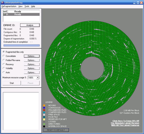Open Options for Auto
This screenshot has height=134, width=144.
pos(32,72)
